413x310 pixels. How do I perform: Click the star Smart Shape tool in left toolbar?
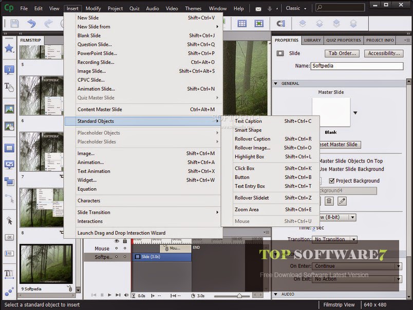(x=9, y=48)
